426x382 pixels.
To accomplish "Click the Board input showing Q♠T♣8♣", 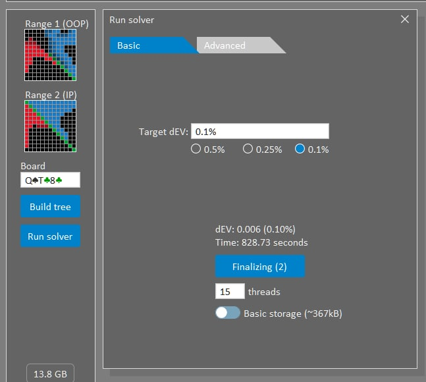I will click(x=50, y=180).
